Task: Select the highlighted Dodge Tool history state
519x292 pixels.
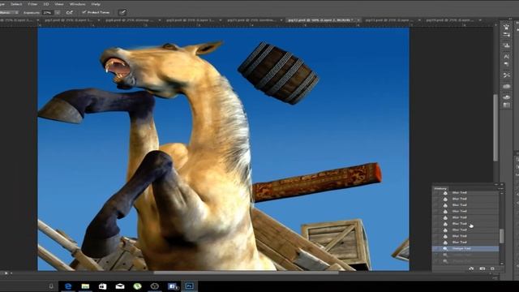Action: click(x=465, y=248)
